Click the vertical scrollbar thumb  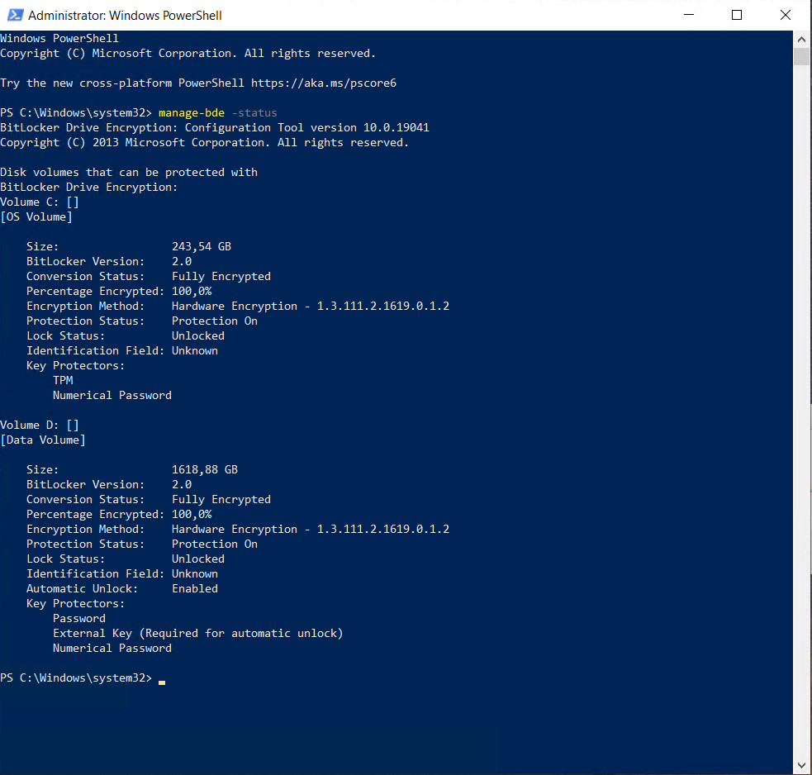(801, 56)
